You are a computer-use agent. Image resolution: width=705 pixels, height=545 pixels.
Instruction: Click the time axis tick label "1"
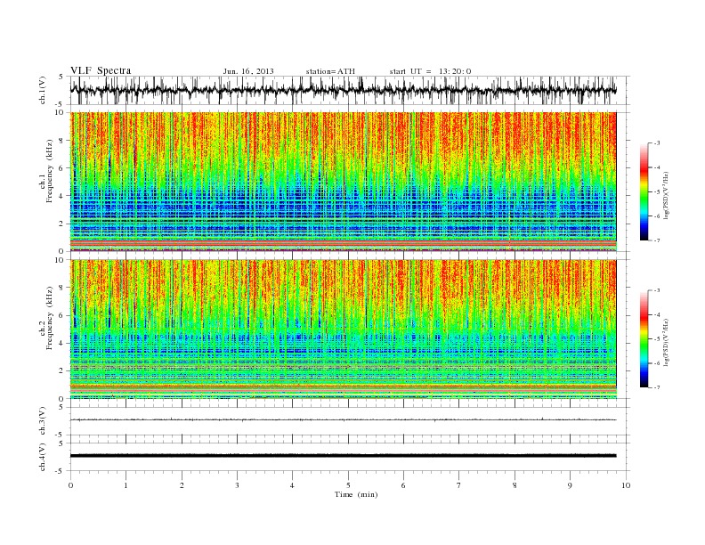[x=126, y=485]
